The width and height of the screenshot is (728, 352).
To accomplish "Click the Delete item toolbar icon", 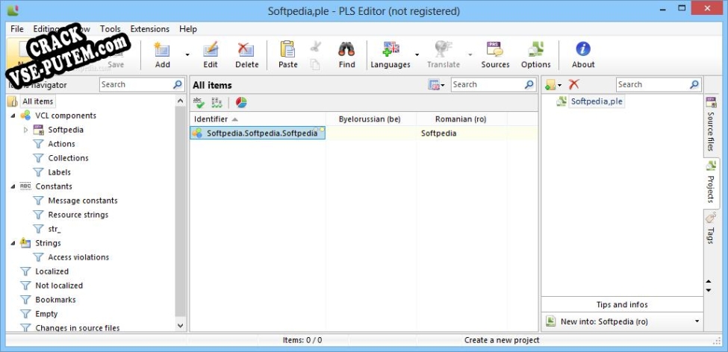I will click(x=246, y=49).
